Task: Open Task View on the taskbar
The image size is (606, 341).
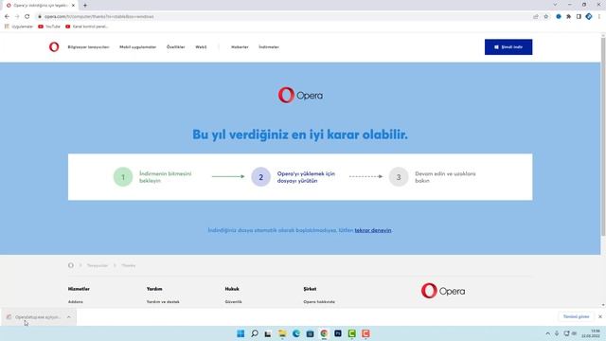Action: click(268, 333)
